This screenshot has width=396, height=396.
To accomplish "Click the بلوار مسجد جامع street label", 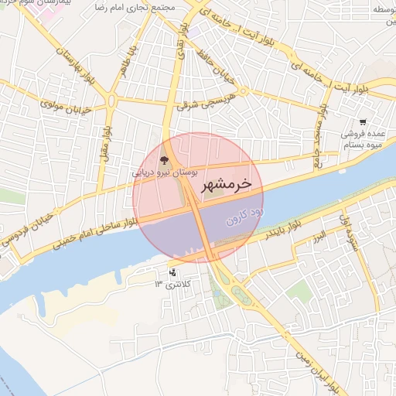I will [320, 136].
